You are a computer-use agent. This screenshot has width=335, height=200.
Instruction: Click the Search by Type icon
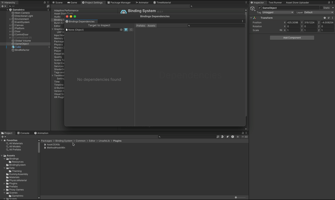(x=223, y=137)
